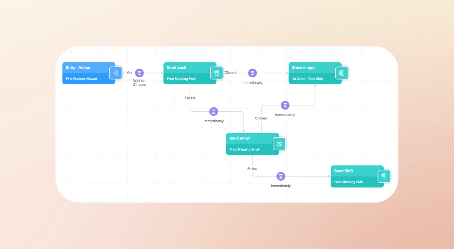Select the 'Free Shipping Email' campaign label
The width and height of the screenshot is (454, 249).
point(244,150)
